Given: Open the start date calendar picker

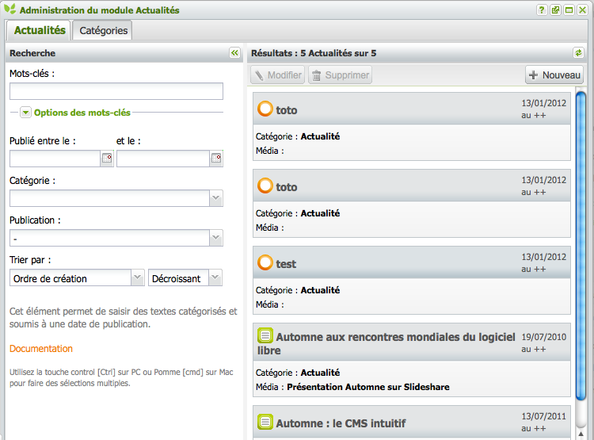Looking at the screenshot, I should tap(107, 159).
